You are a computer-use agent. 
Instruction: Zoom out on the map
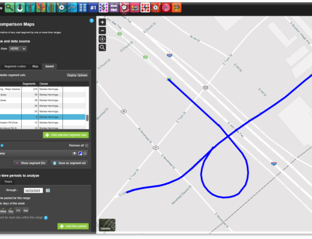point(102,31)
